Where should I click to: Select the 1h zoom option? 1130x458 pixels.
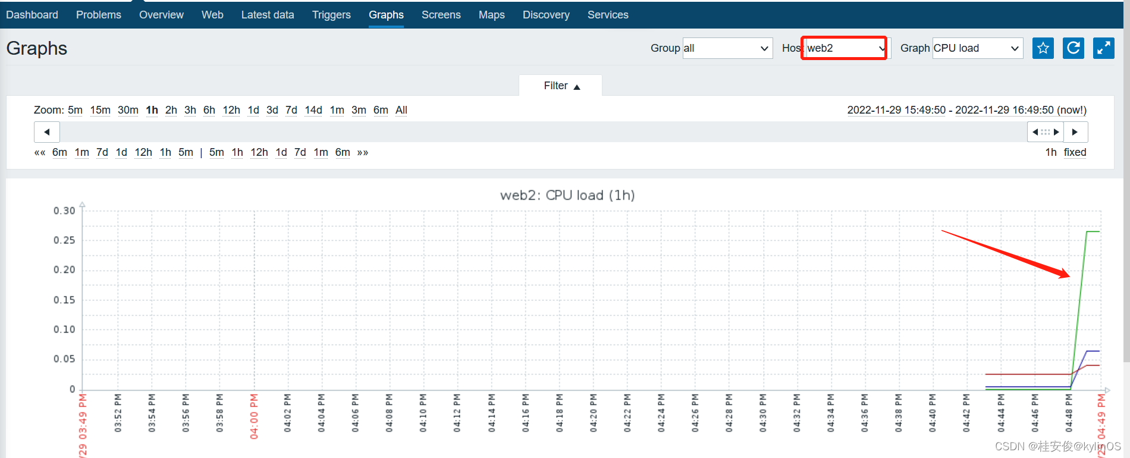coord(152,110)
